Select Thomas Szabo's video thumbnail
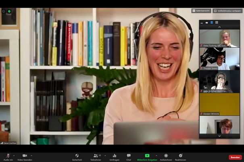Screen dimensions: 244x162 [x=219, y=59]
